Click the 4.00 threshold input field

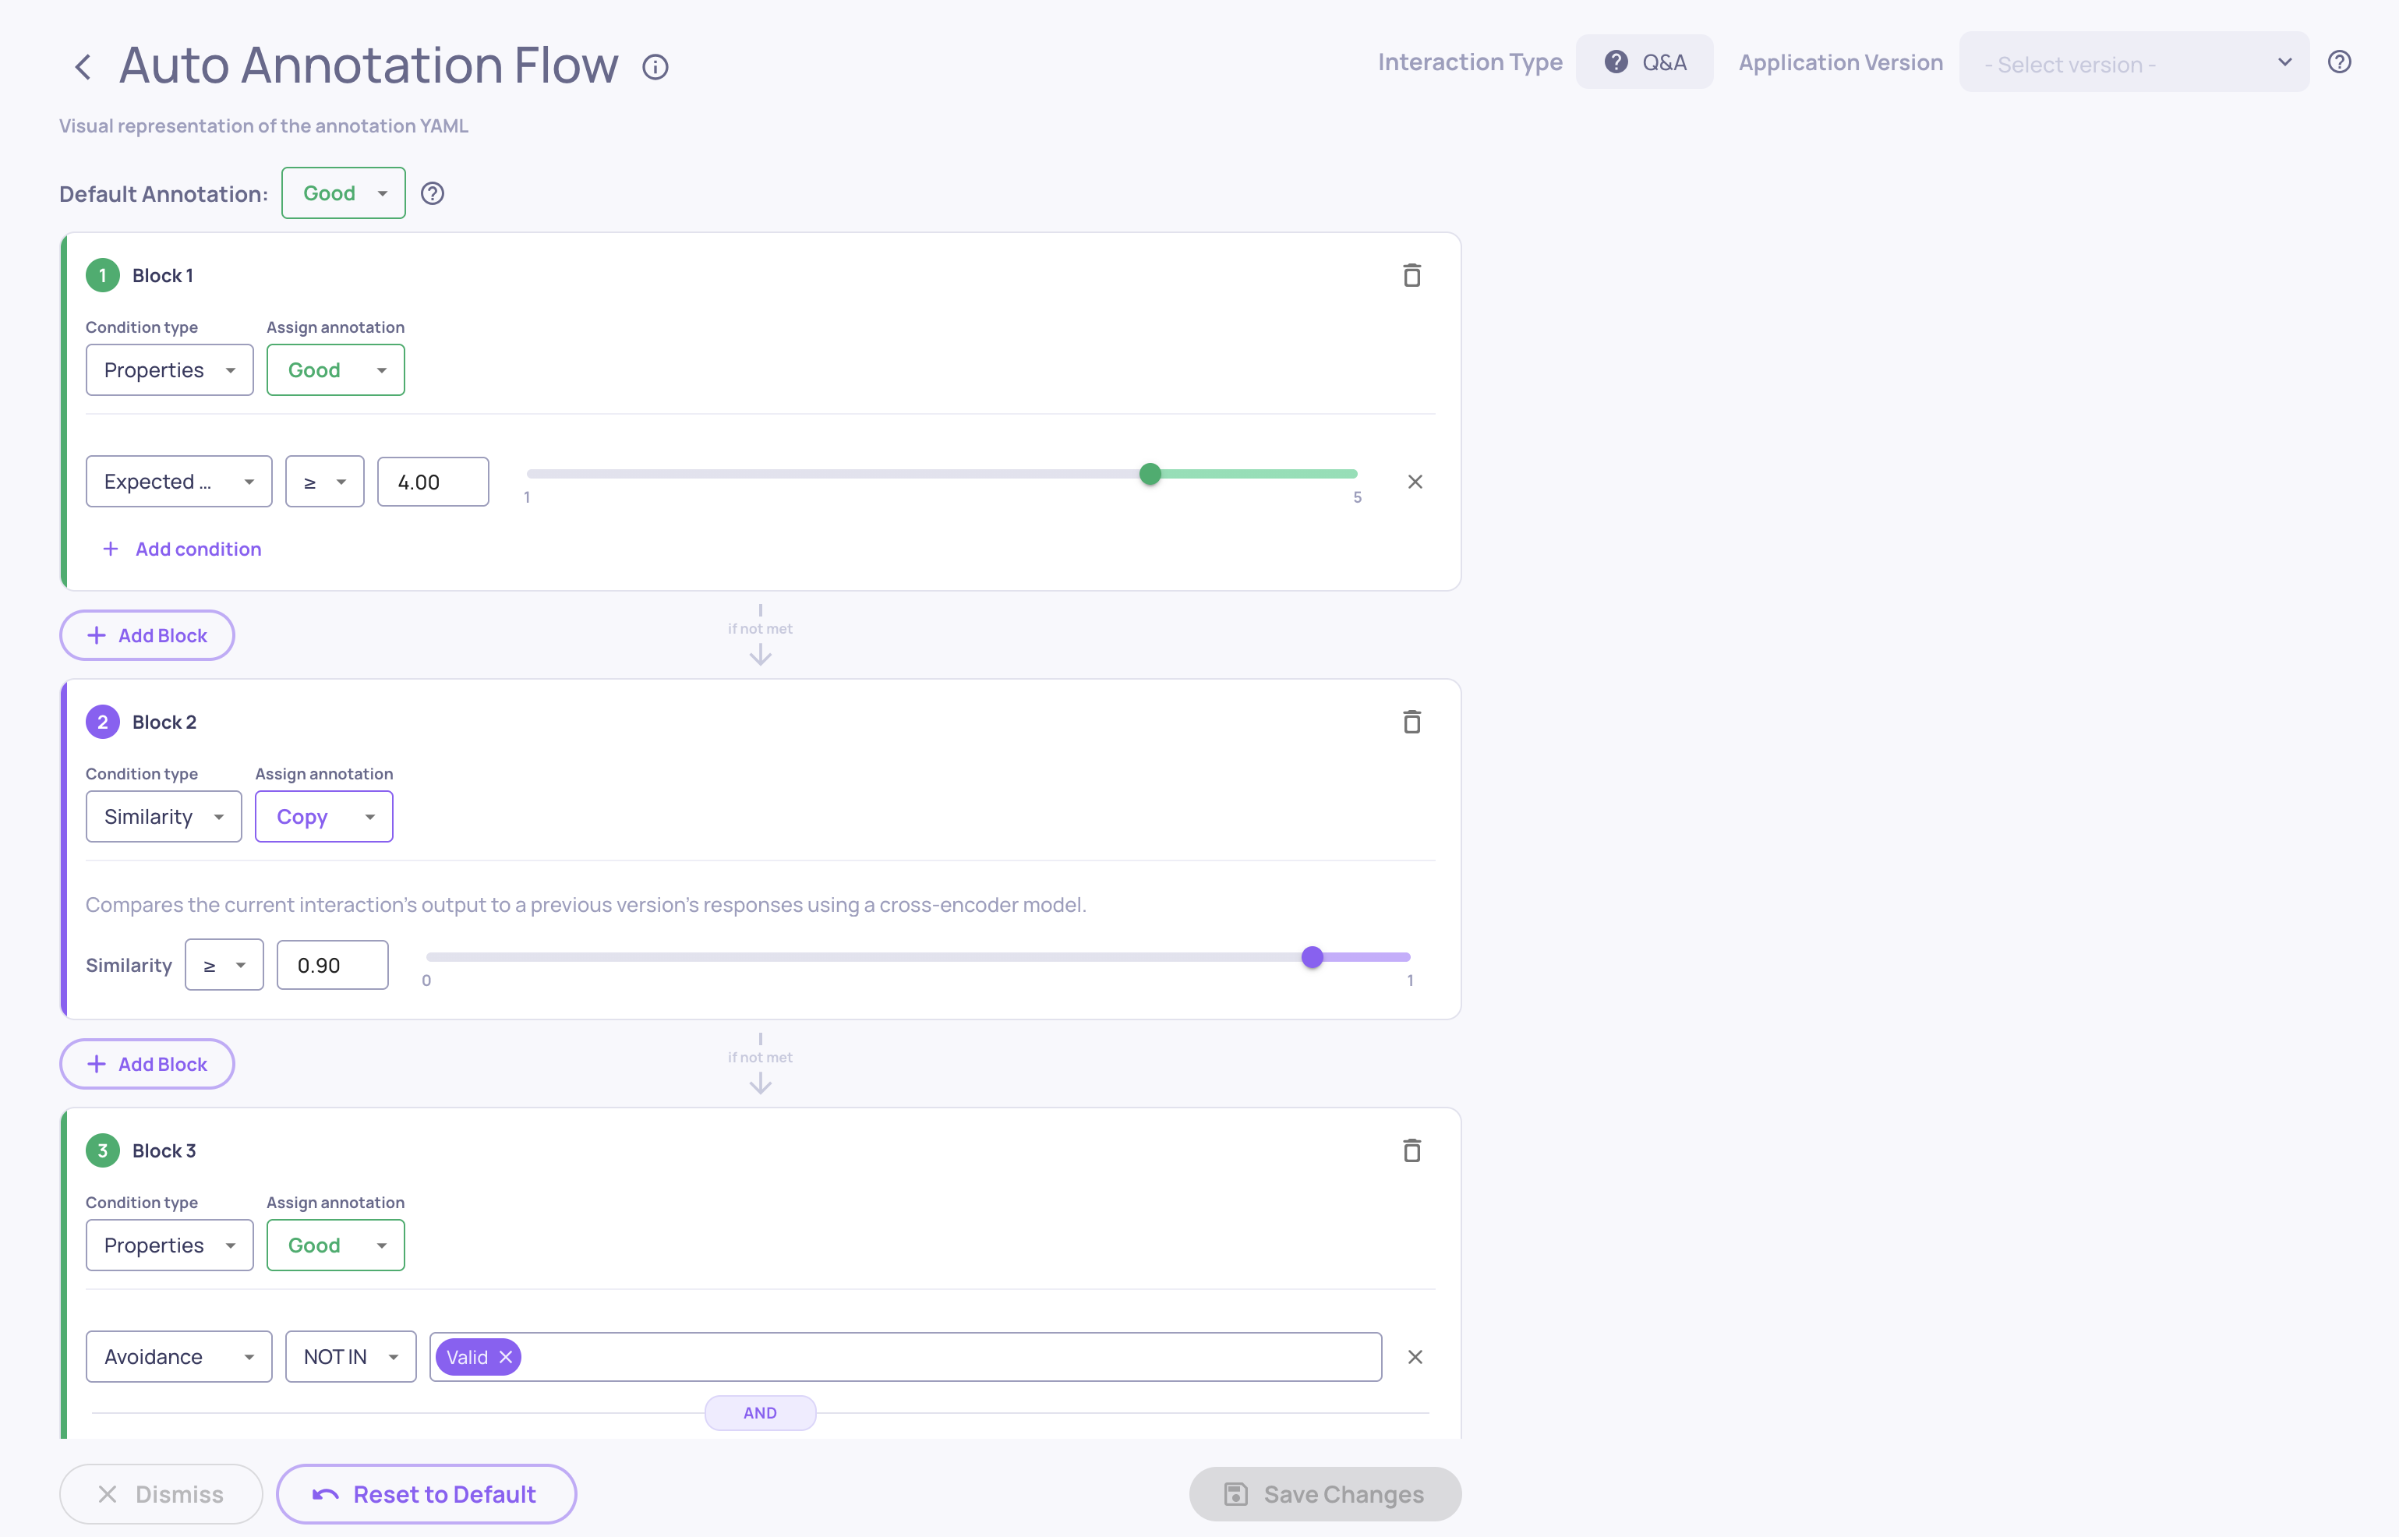[433, 482]
